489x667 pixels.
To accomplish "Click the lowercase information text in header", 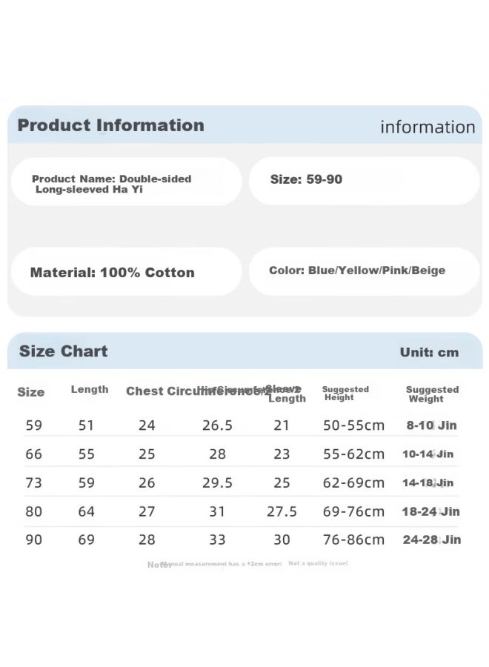I will tap(428, 127).
